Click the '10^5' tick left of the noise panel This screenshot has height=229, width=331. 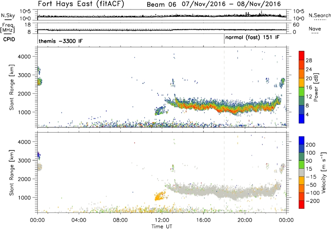(x=25, y=12)
